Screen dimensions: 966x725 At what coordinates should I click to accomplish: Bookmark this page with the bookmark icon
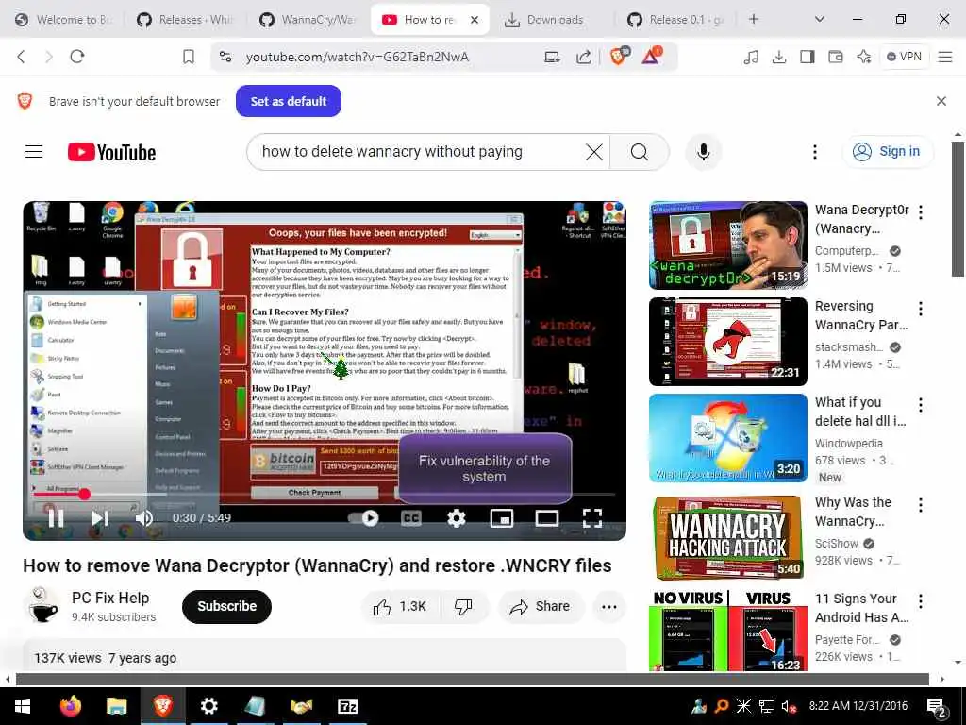click(189, 57)
